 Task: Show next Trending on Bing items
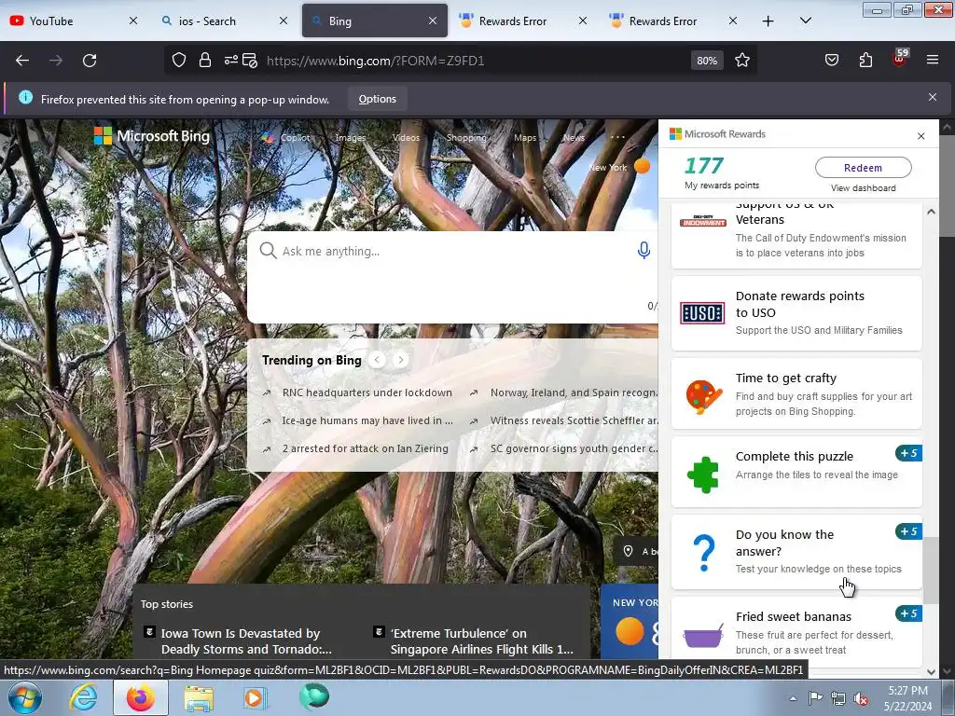tap(400, 360)
